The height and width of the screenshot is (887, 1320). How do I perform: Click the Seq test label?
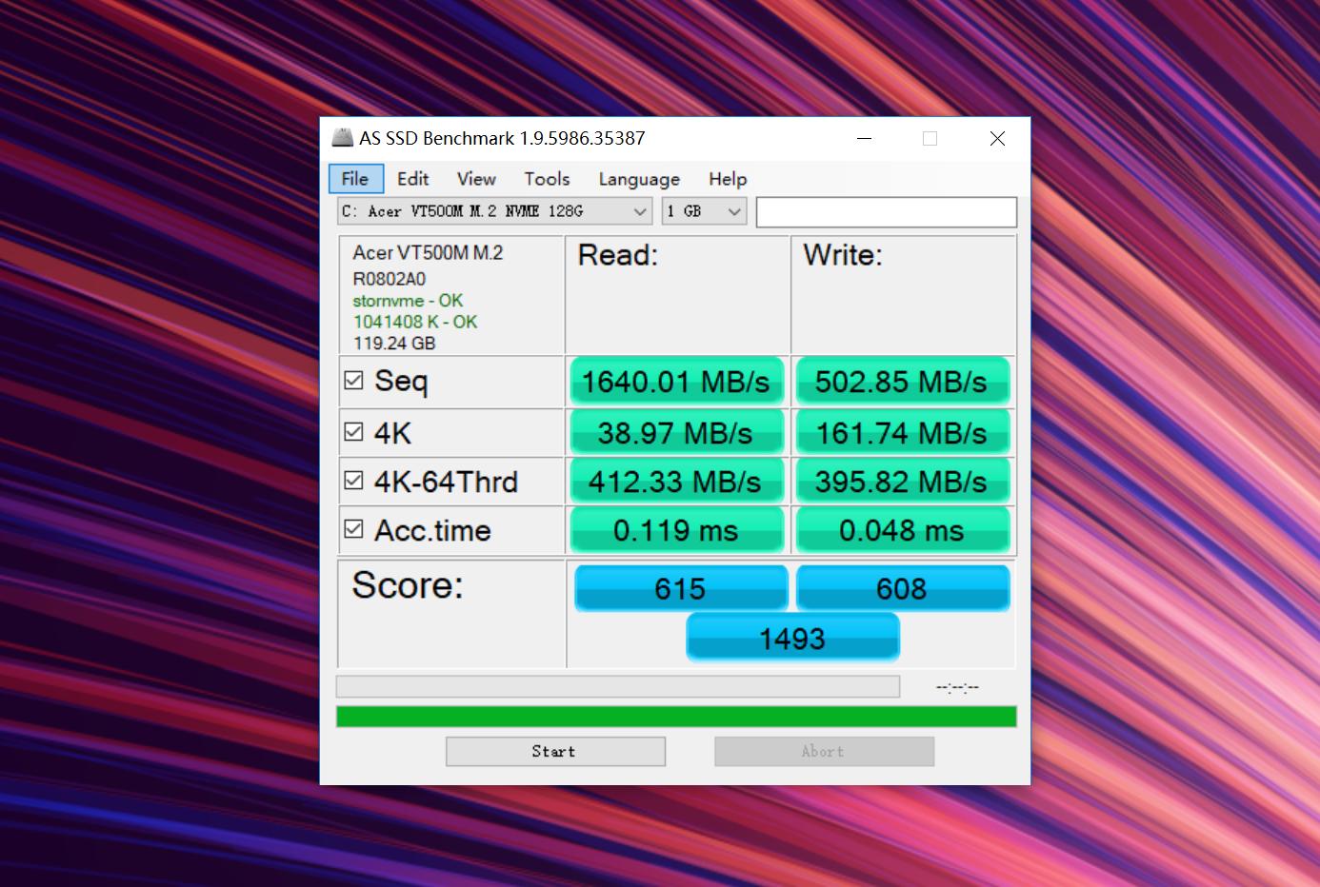coord(401,382)
